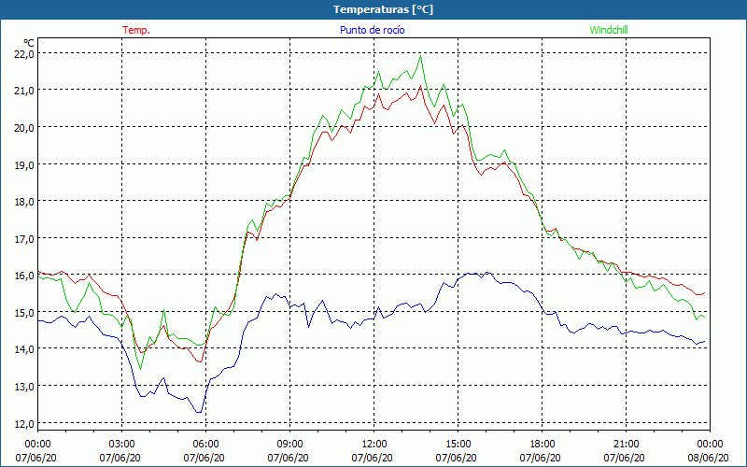Click the green Windchill dip after 03:00

tap(140, 368)
